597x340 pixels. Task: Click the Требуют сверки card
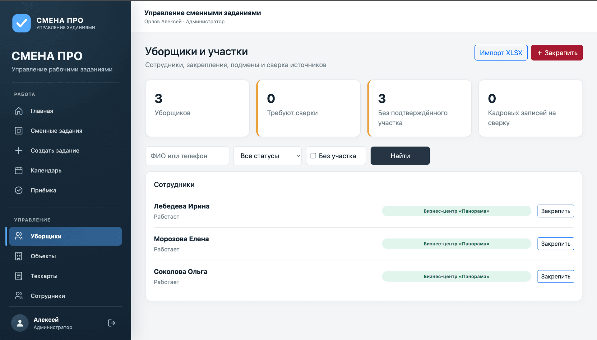point(308,108)
